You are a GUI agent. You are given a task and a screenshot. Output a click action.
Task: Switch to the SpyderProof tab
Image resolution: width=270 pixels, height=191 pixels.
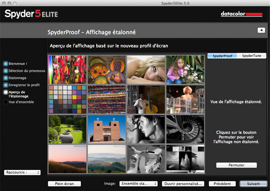222,56
